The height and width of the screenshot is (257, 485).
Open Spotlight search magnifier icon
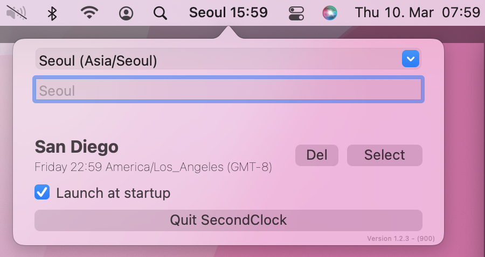pyautogui.click(x=160, y=13)
